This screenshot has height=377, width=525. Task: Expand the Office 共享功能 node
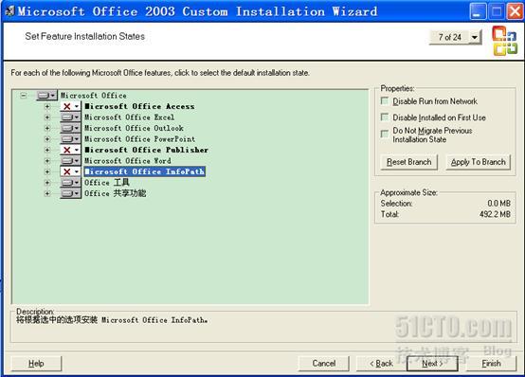(x=47, y=193)
